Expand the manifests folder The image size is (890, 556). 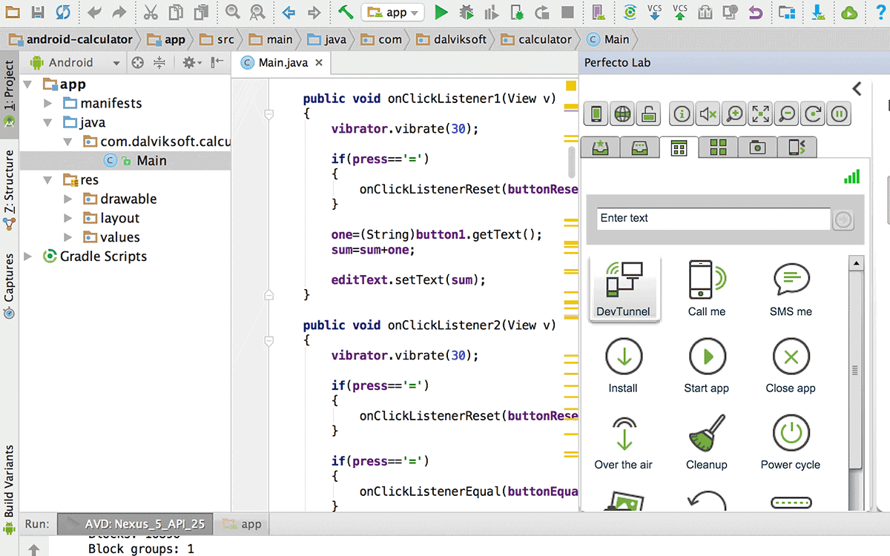(x=48, y=103)
